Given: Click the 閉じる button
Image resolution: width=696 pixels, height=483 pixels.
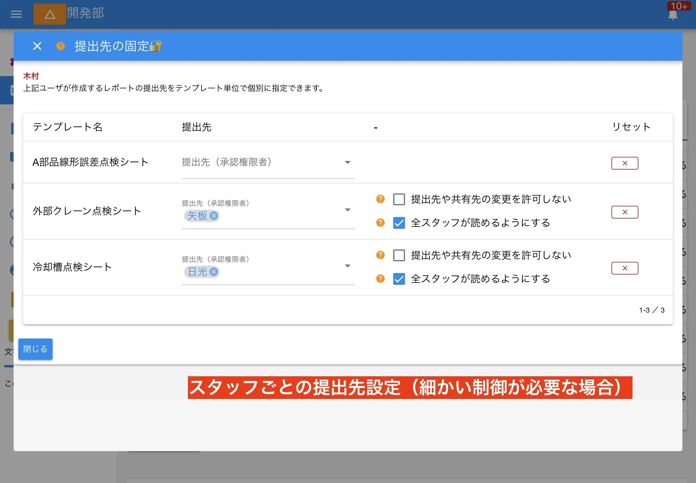Looking at the screenshot, I should [x=35, y=349].
